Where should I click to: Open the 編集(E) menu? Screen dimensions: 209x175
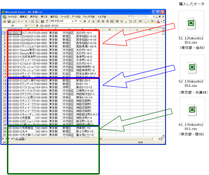24,17
